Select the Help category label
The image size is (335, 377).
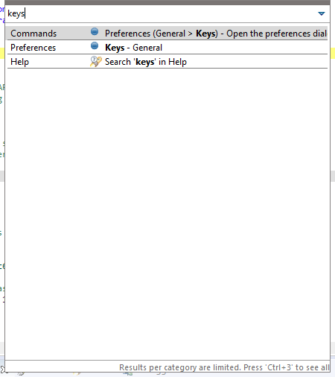coord(19,62)
